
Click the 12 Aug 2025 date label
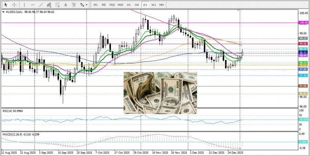click(x=9, y=153)
